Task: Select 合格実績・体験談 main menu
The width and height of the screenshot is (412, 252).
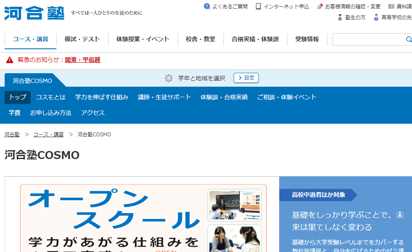Action: 255,39
